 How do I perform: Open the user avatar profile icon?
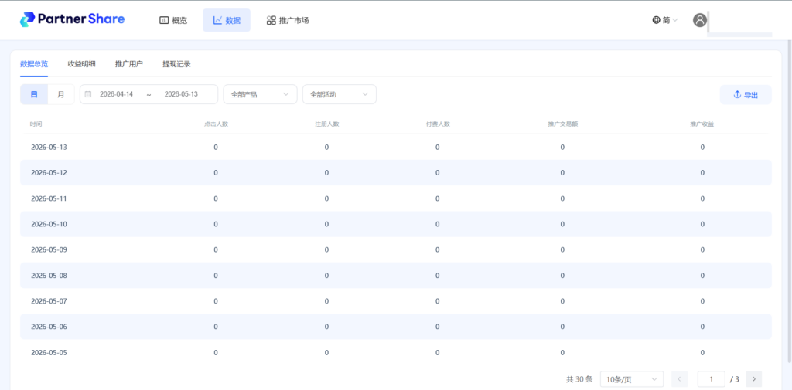pyautogui.click(x=699, y=20)
